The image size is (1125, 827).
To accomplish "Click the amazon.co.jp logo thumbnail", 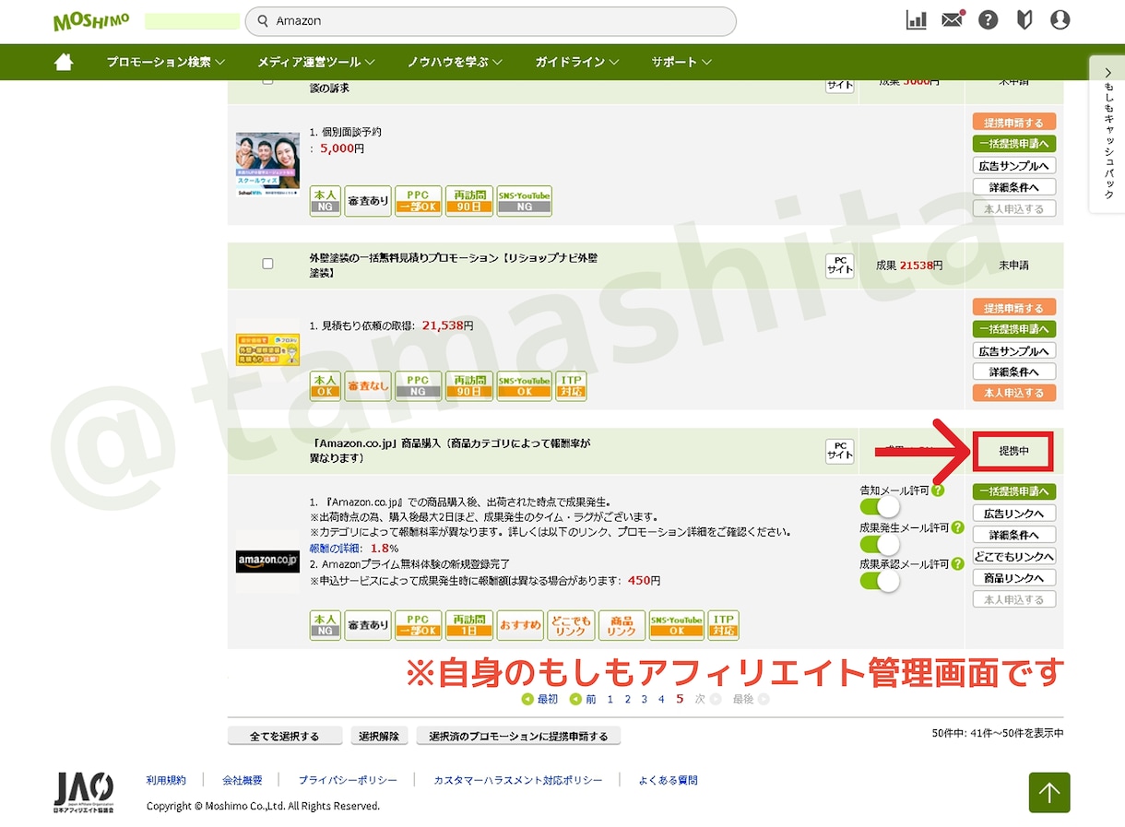I will click(x=267, y=560).
